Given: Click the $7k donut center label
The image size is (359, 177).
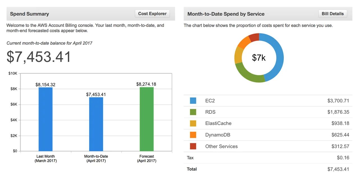Looking at the screenshot, I should pyautogui.click(x=259, y=58).
